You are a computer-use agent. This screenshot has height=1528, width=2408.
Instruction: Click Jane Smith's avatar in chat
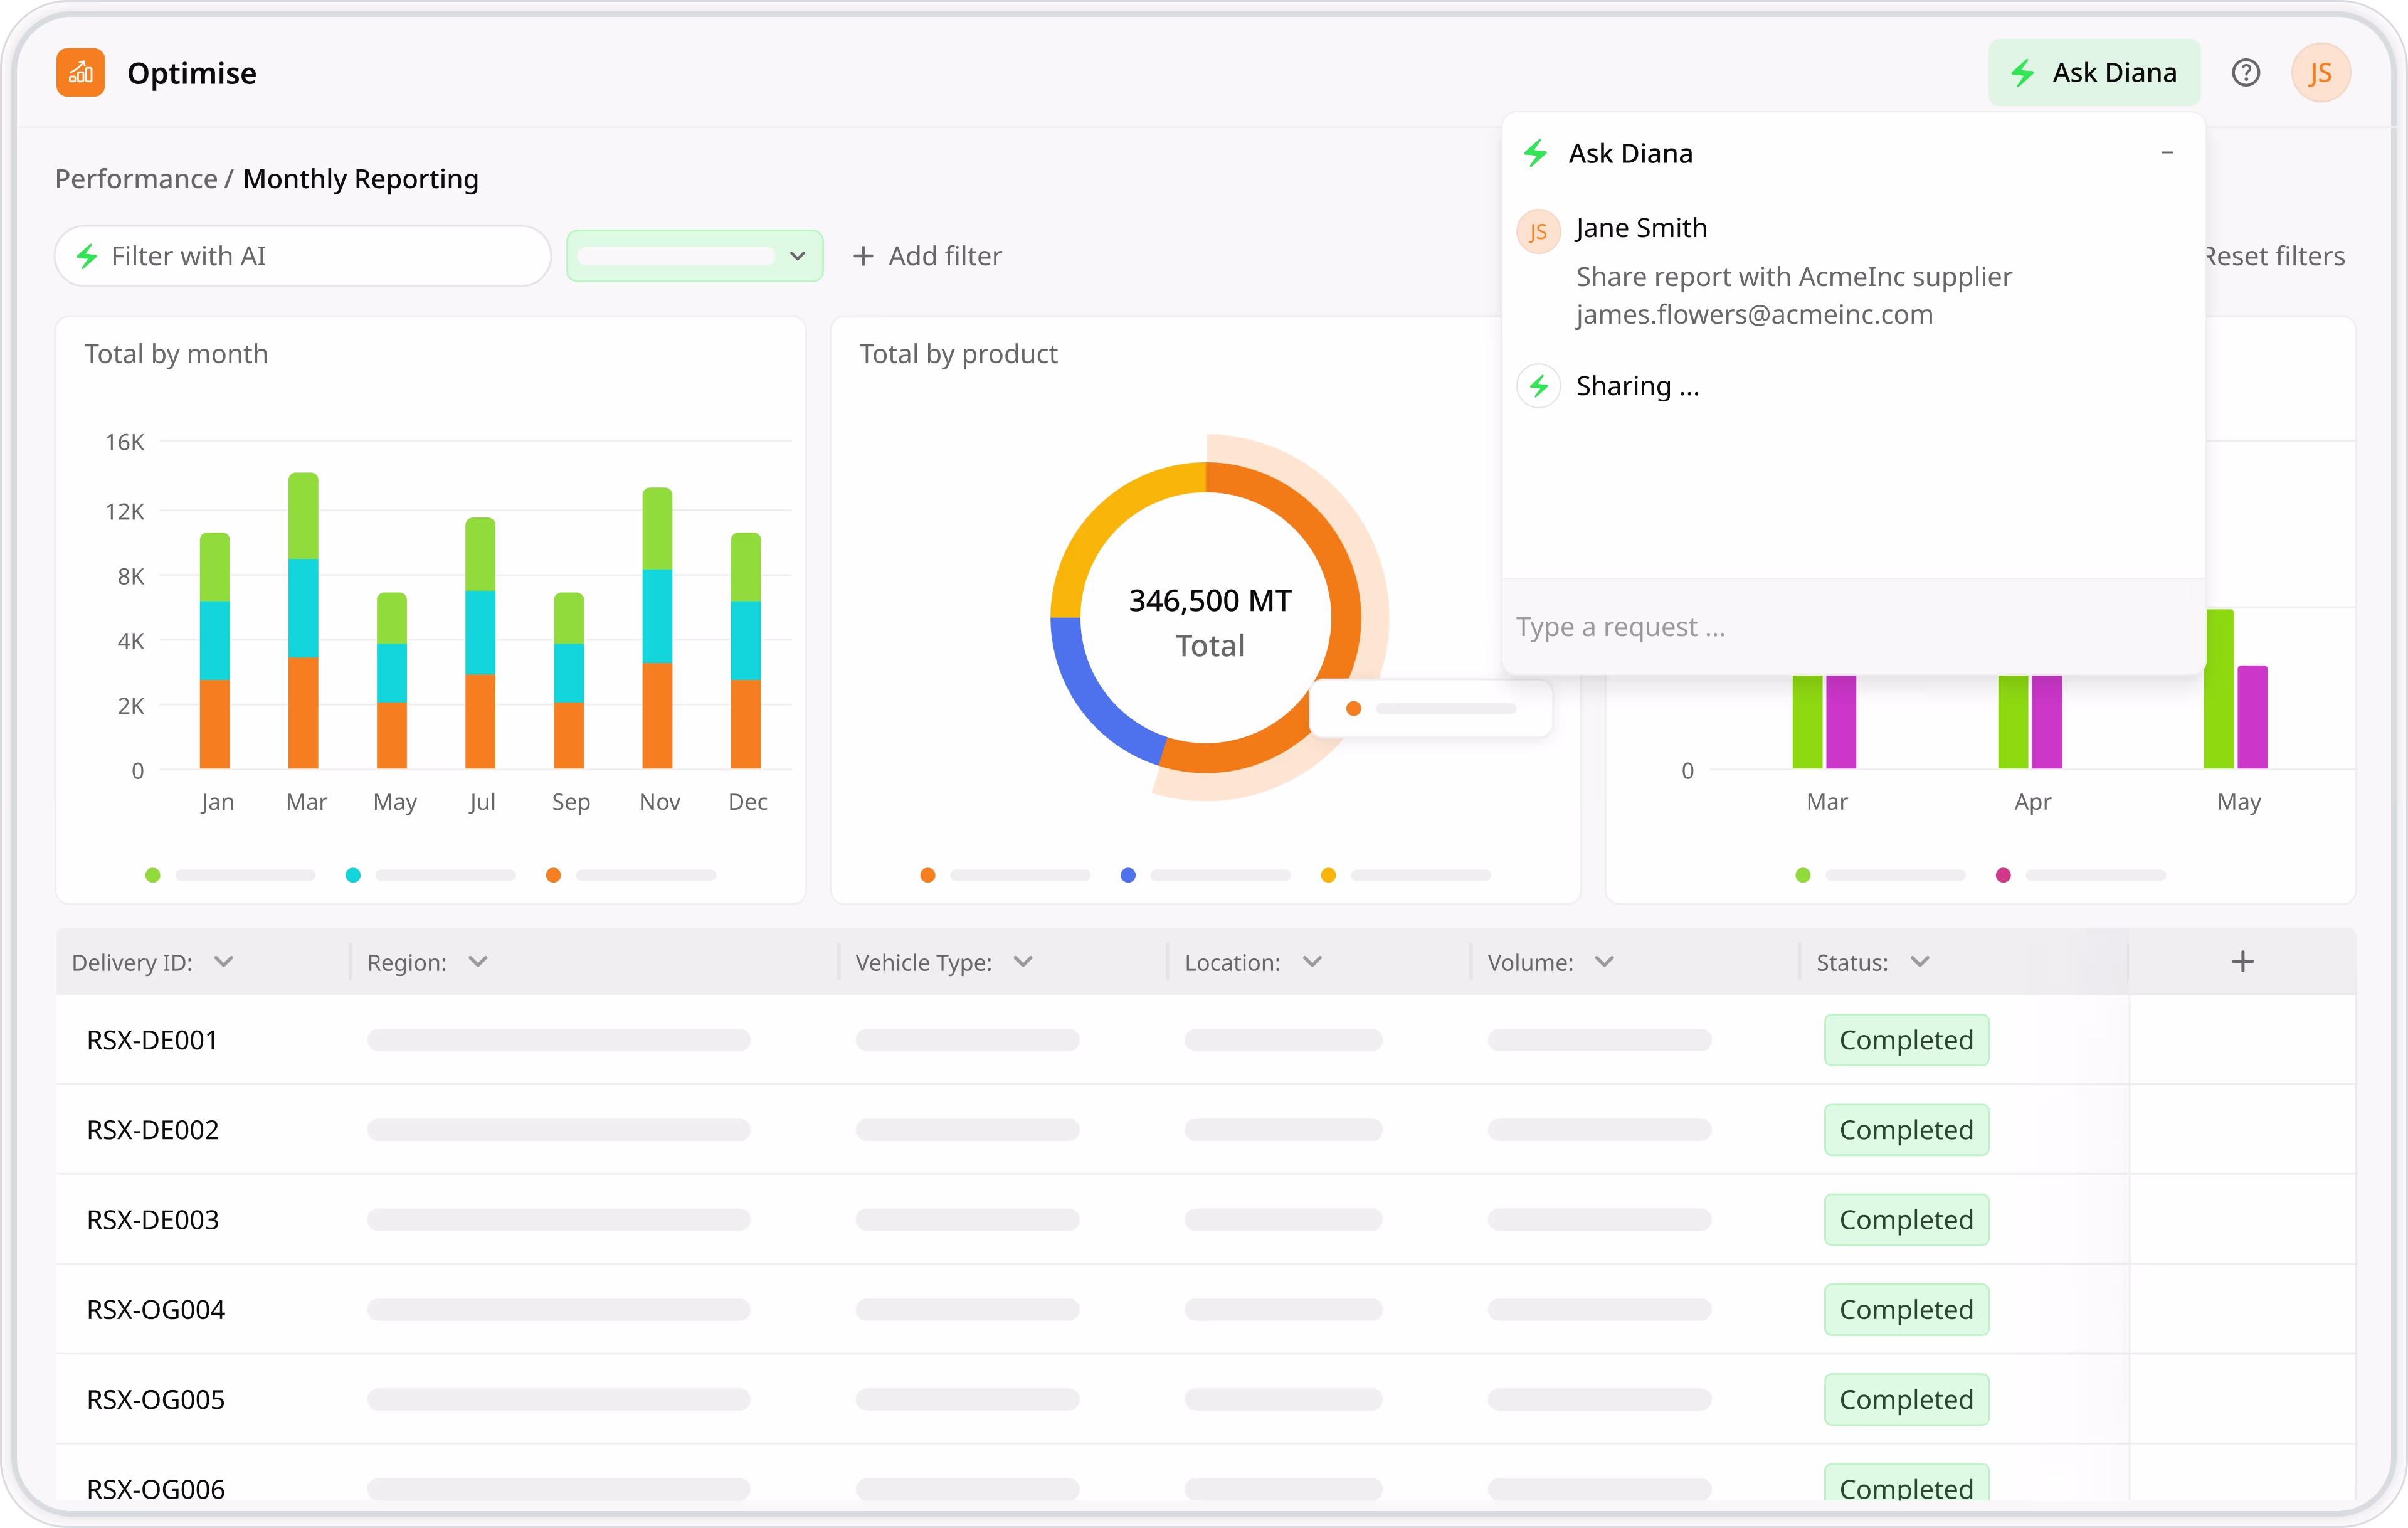click(x=1538, y=232)
